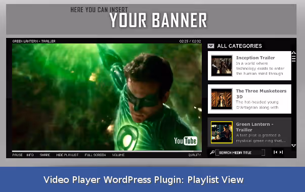This screenshot has height=192, width=305.
Task: Open the Info panel
Action: point(30,155)
